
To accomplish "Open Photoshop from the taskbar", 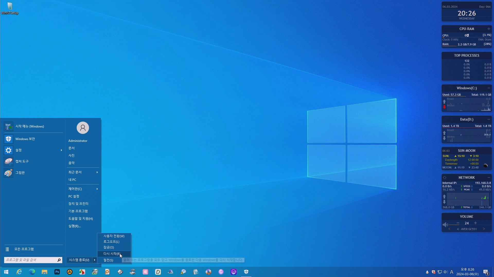I will pos(57,272).
